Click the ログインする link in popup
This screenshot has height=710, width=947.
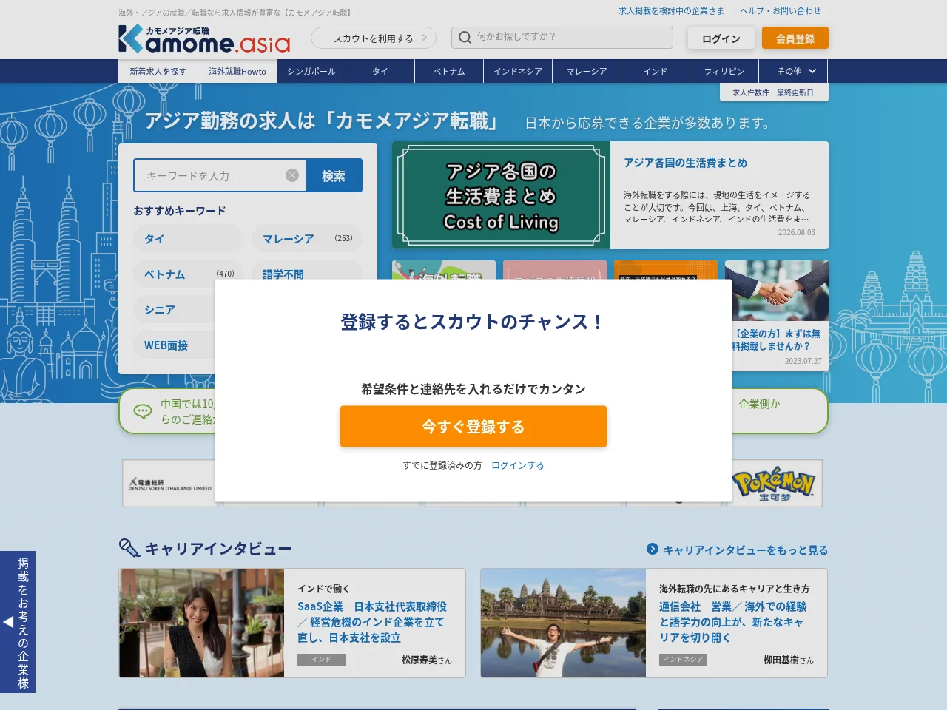tap(518, 465)
